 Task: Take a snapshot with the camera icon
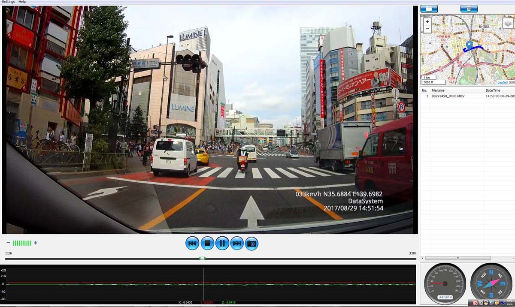click(252, 244)
